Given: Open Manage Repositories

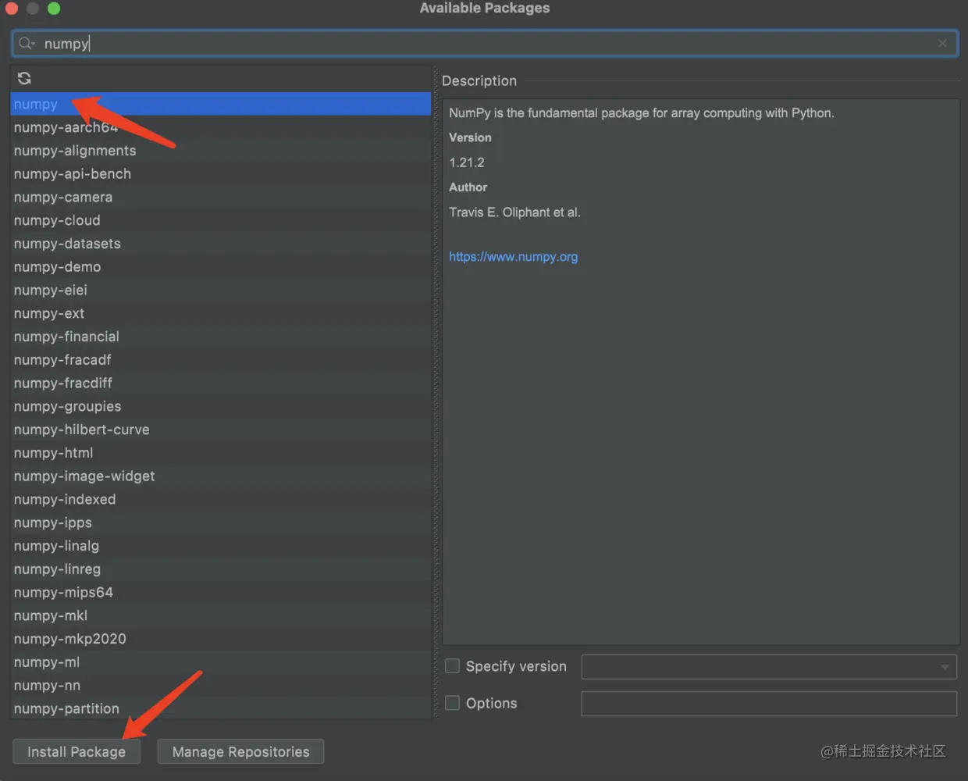Looking at the screenshot, I should click(x=240, y=751).
